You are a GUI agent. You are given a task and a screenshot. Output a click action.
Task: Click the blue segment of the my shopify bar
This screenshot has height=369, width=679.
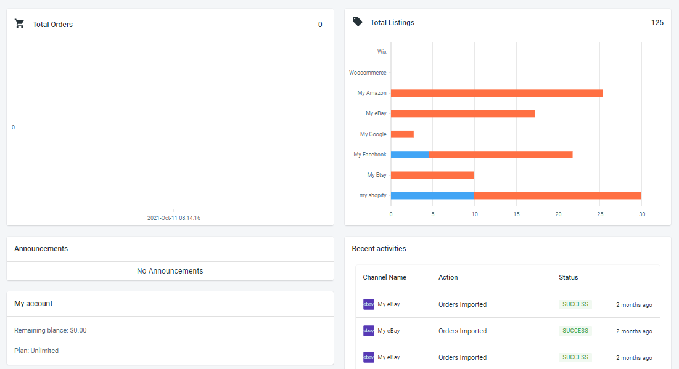point(432,195)
